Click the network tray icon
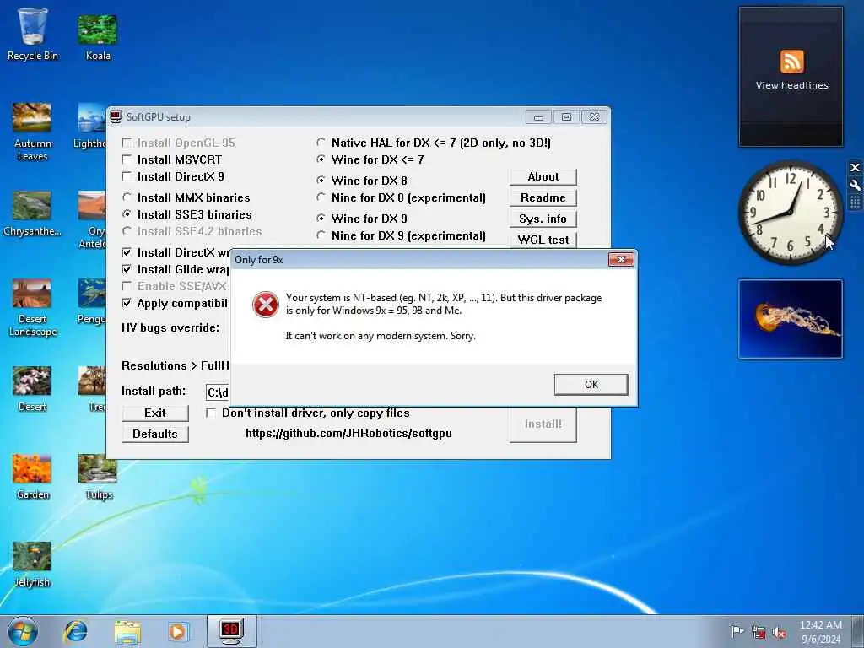 [x=759, y=632]
